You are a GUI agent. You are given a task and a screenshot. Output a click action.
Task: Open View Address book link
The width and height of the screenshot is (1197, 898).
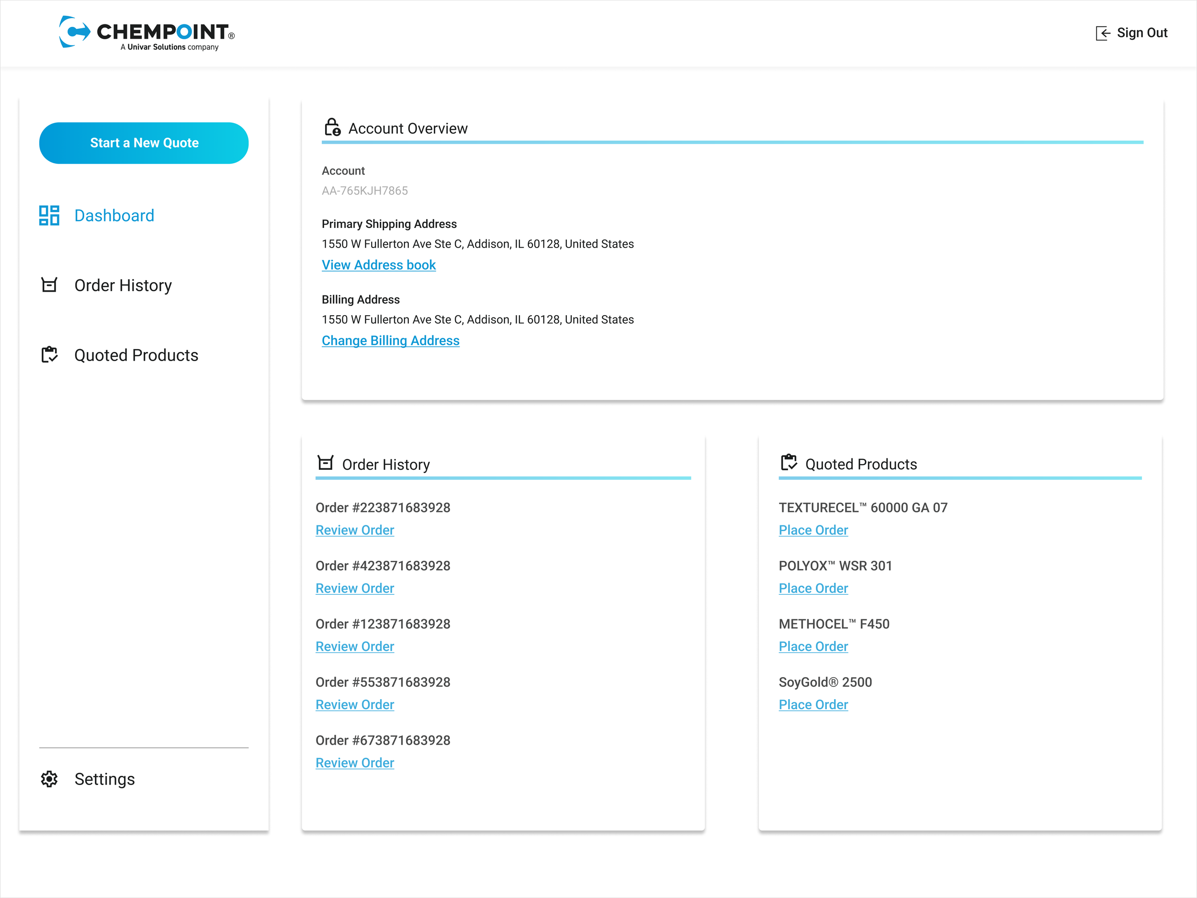coord(379,265)
